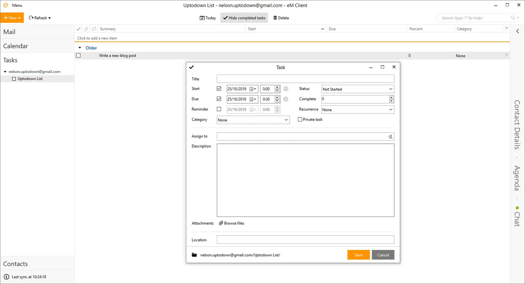Viewport: 525px width, 284px height.
Task: Collapse the Older task group
Action: (x=80, y=48)
